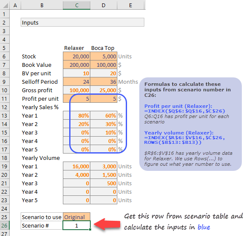Select column C header
This screenshot has height=236, width=249.
coord(76,5)
